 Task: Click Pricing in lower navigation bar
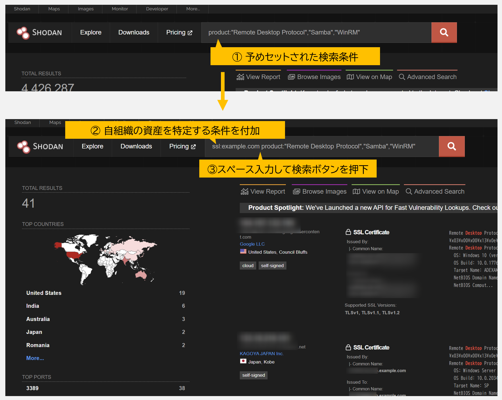click(x=182, y=146)
